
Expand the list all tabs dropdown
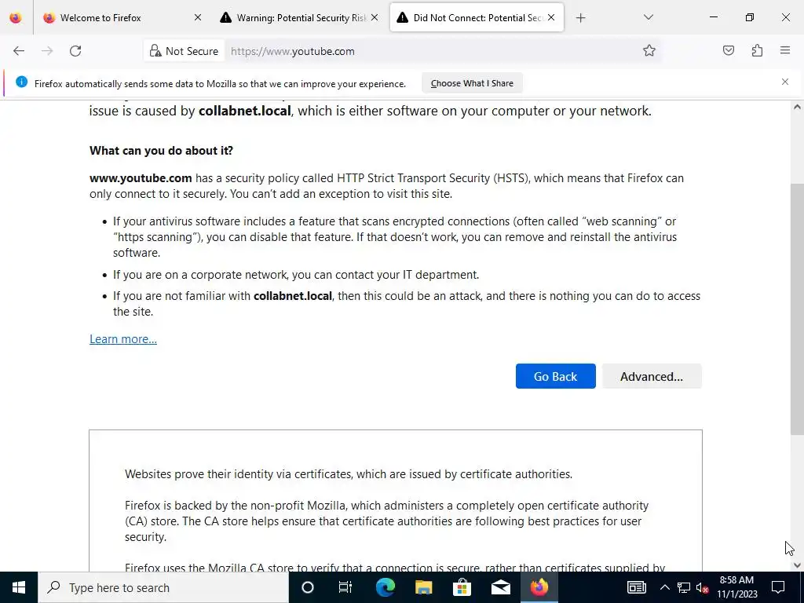[648, 17]
